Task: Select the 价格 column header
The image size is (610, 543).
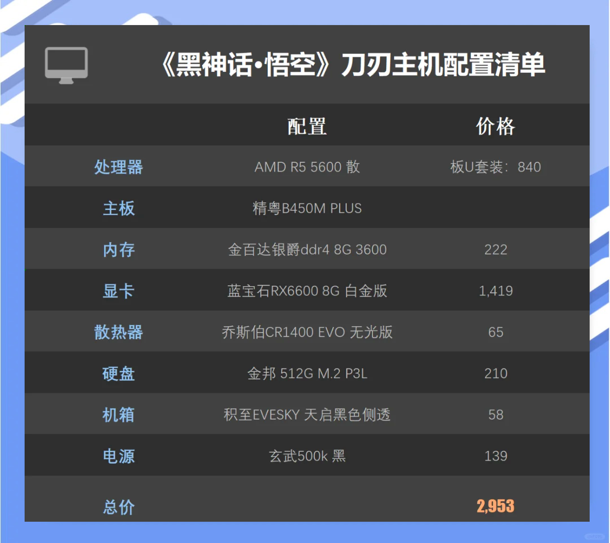Action: 495,126
